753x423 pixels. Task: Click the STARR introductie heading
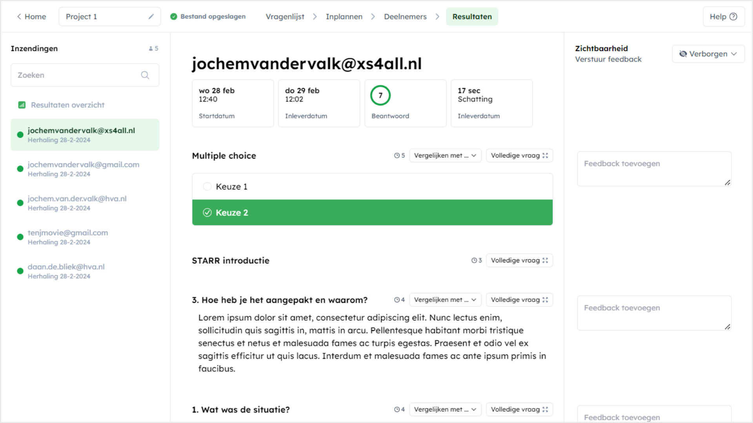(x=231, y=260)
